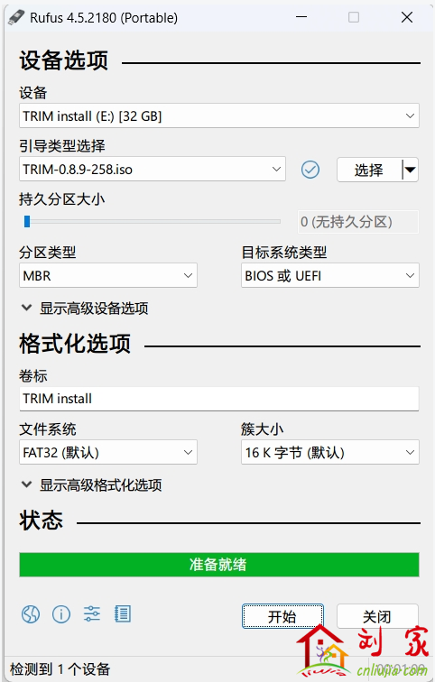Click the checksum checkmark circle icon
The width and height of the screenshot is (435, 682).
[310, 170]
